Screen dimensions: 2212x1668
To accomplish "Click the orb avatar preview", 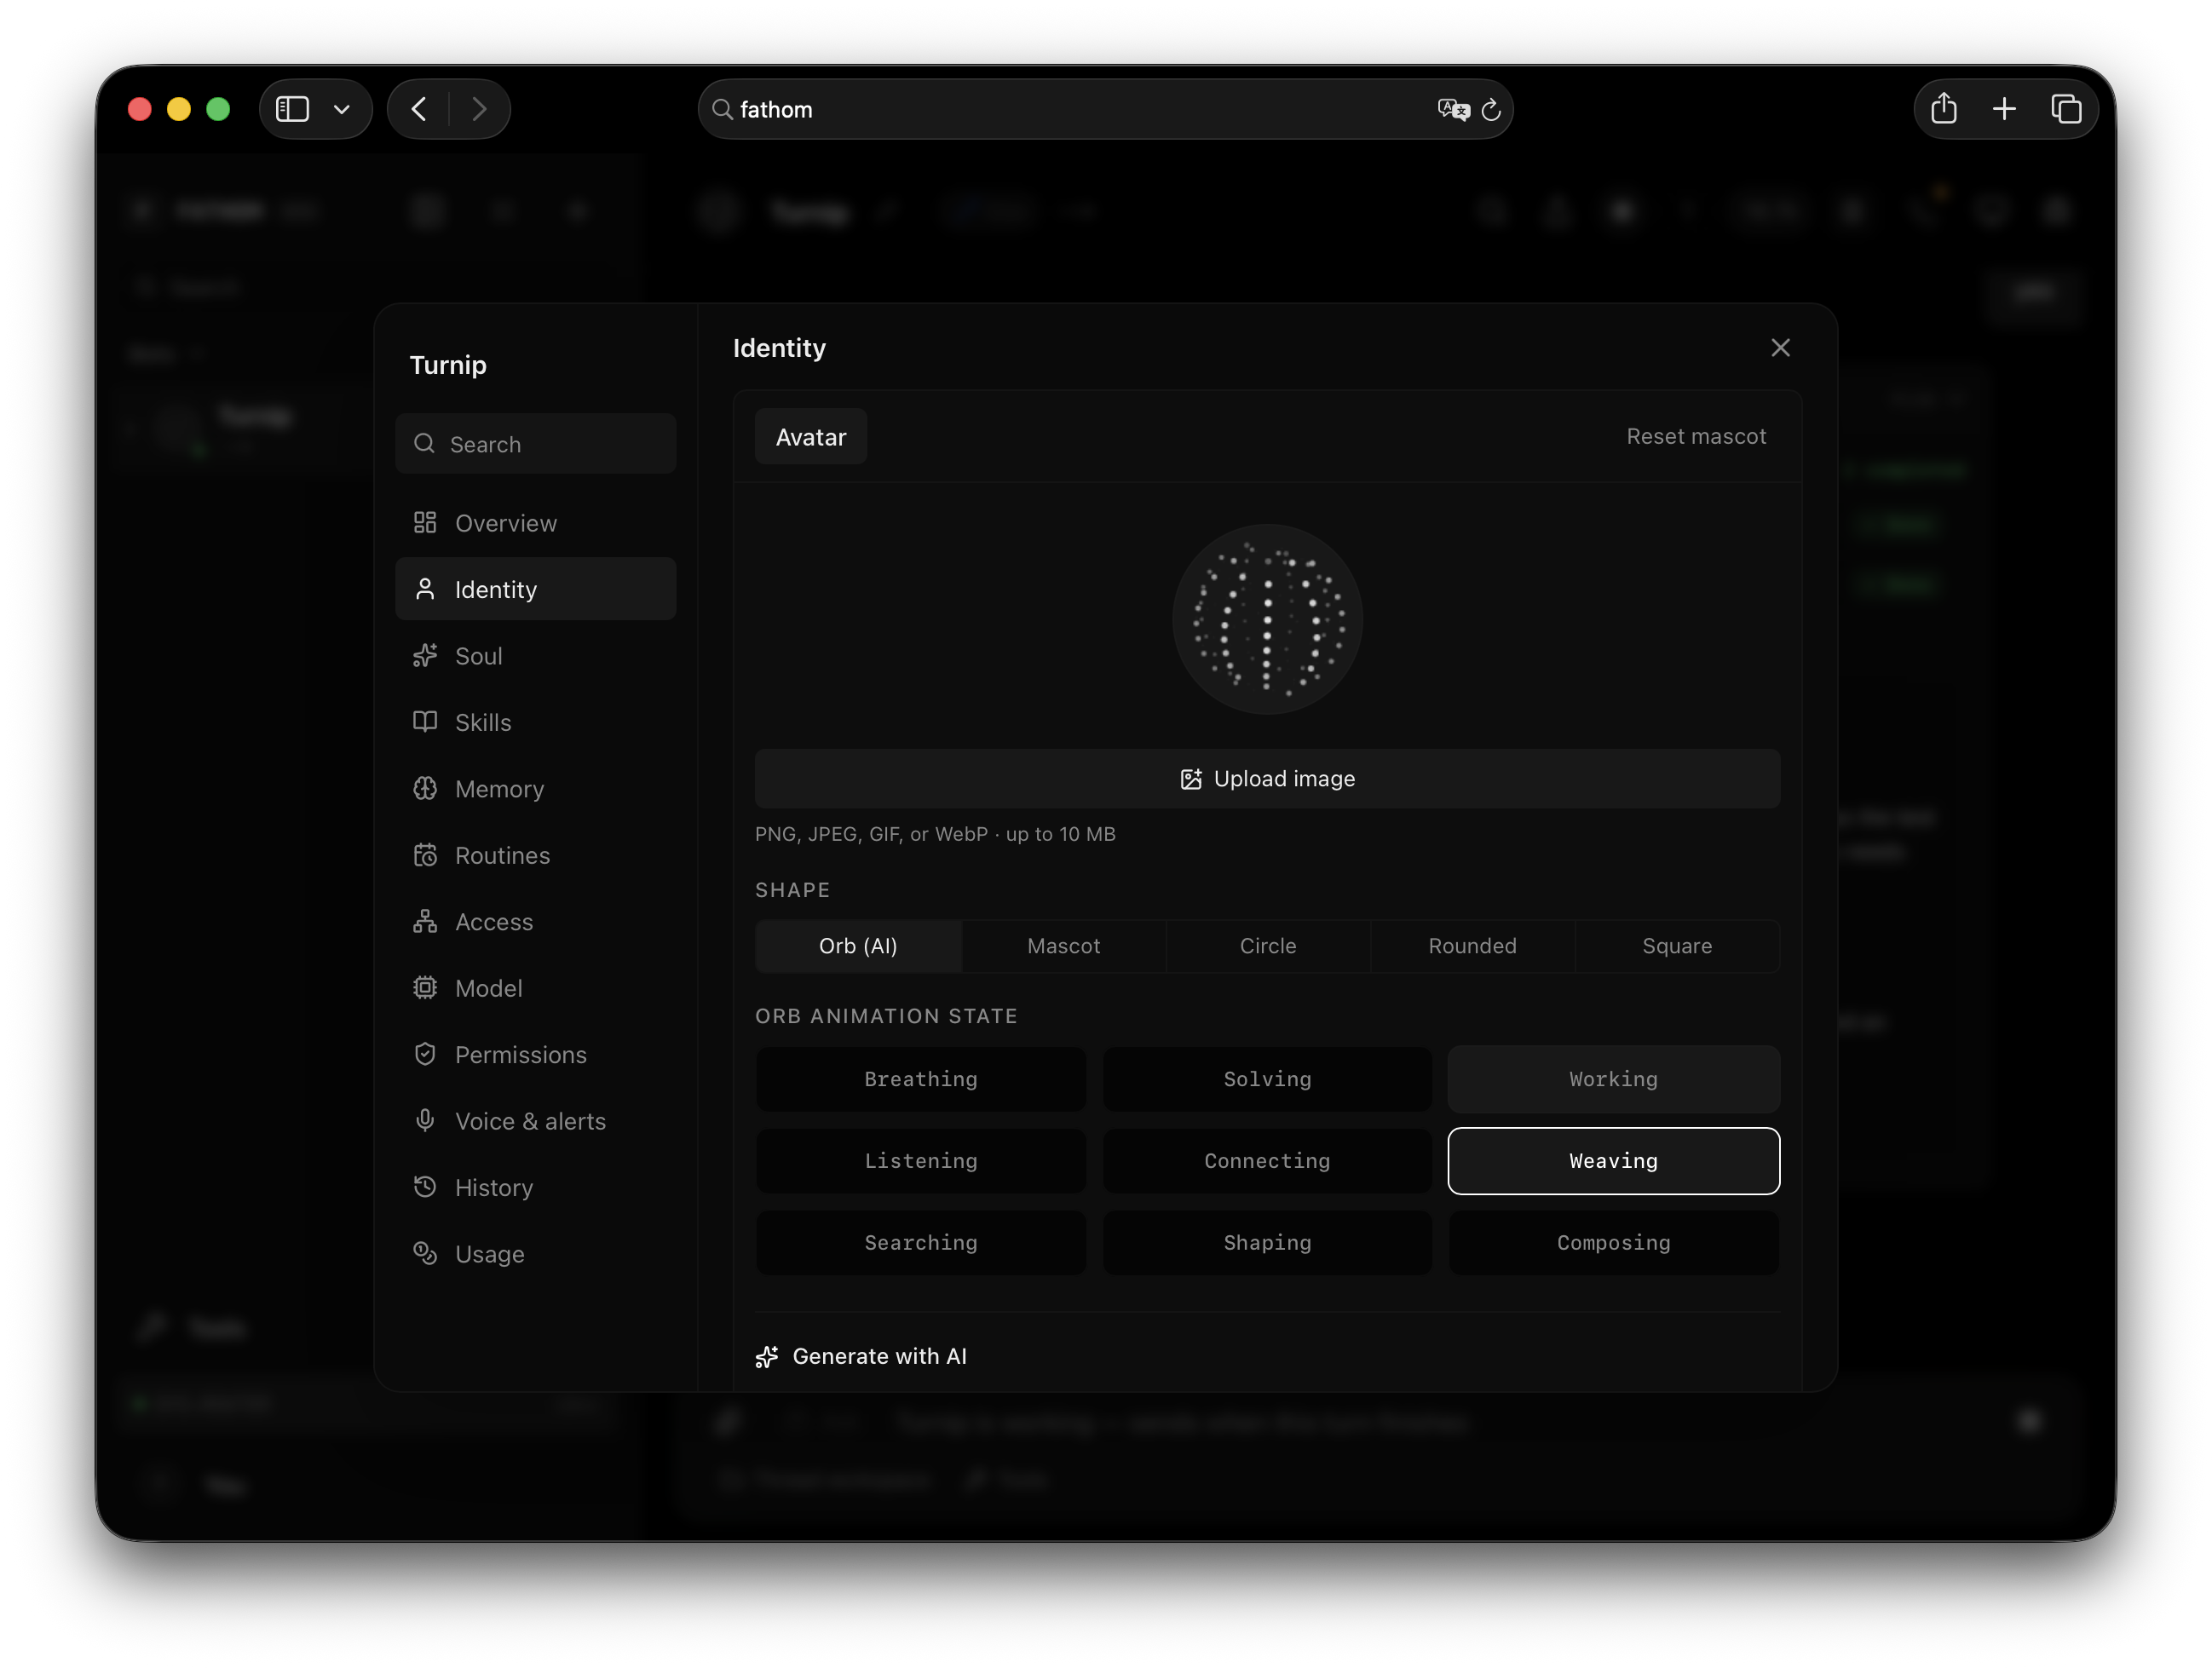I will click(1267, 619).
